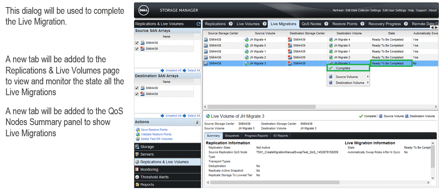The image size is (439, 190).
Task: Click the Dell logo in the header
Action: click(143, 10)
